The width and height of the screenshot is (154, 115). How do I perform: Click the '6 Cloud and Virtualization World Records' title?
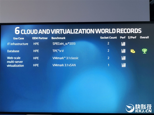click(x=78, y=31)
